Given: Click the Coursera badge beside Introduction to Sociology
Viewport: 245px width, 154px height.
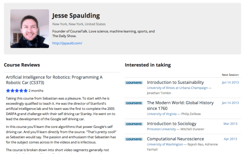Looking at the screenshot, I should click(x=134, y=124).
